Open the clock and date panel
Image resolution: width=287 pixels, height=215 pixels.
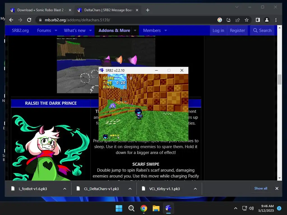266,208
